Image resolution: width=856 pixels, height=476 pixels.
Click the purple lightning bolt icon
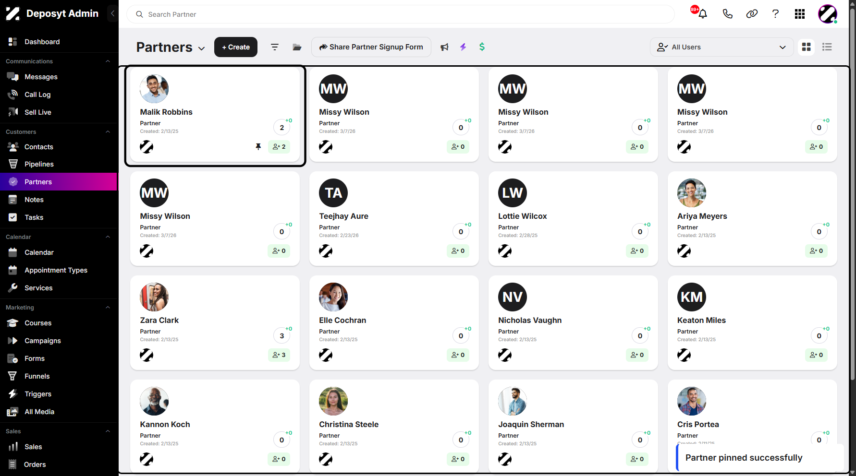pyautogui.click(x=463, y=47)
